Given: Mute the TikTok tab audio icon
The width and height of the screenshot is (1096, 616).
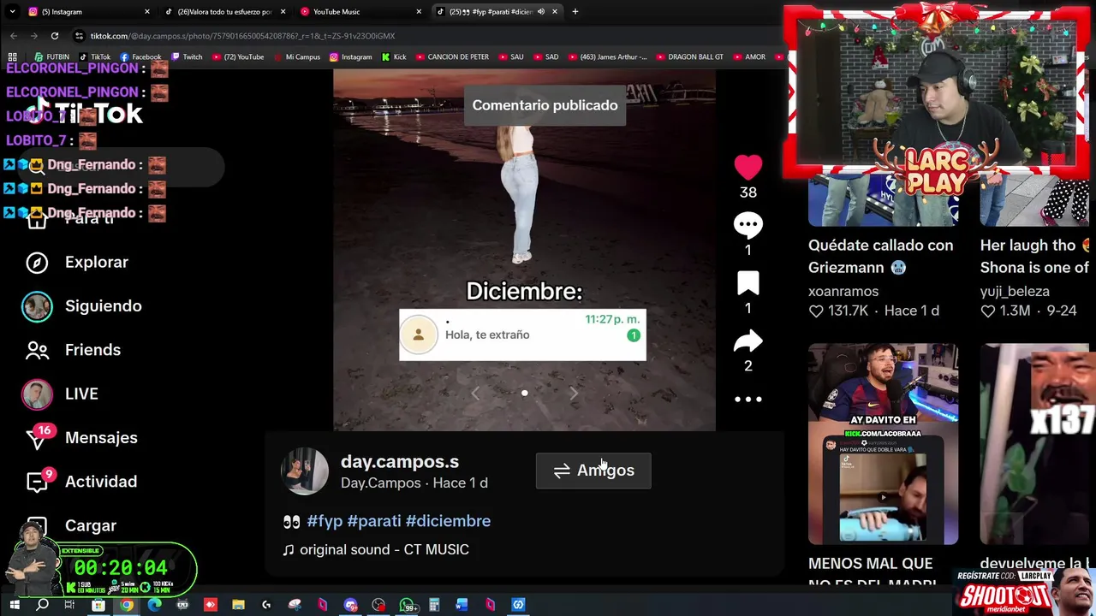Looking at the screenshot, I should click(540, 11).
